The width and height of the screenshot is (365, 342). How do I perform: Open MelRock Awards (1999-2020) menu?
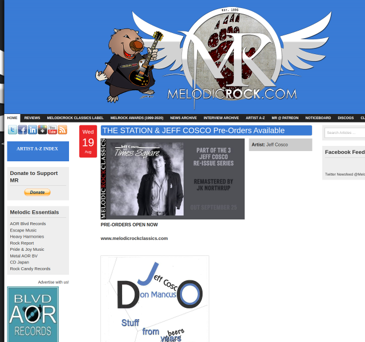tap(137, 118)
